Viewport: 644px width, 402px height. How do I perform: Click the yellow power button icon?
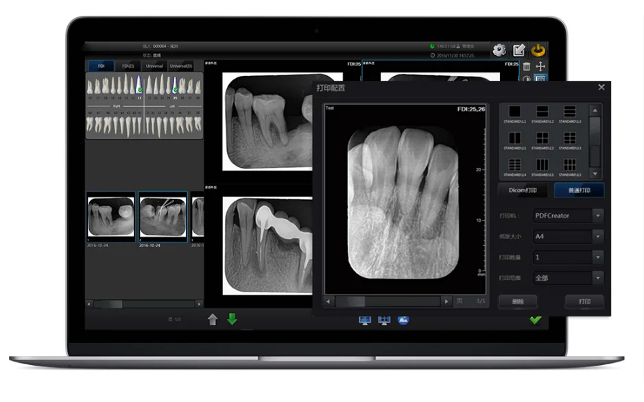click(x=539, y=50)
